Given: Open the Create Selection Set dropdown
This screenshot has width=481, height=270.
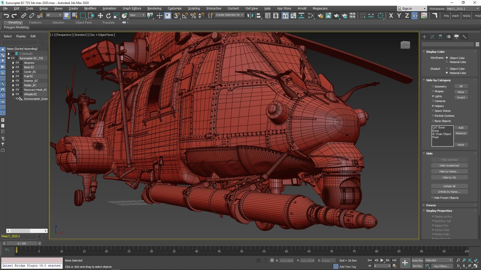Looking at the screenshot, I should tap(242, 15).
